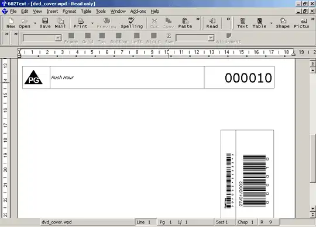
Task: Open the Insert menu
Action: tap(52, 12)
